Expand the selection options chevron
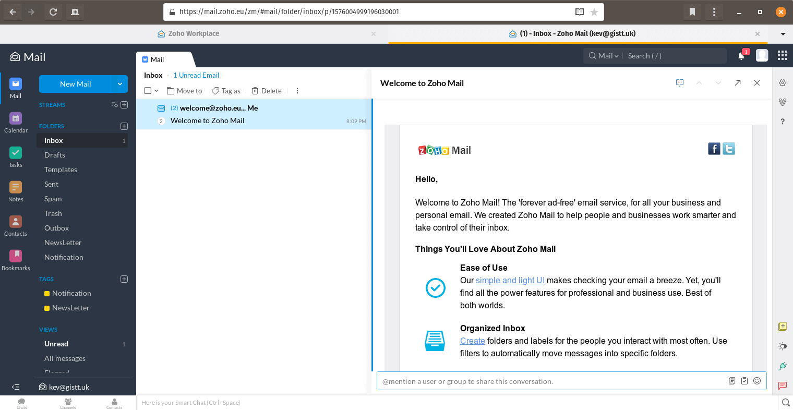Screen dimensions: 793x410 [155, 90]
